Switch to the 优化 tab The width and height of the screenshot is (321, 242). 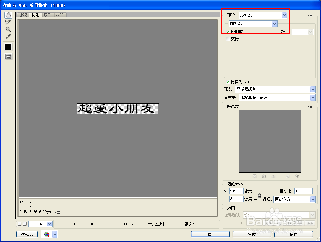point(35,15)
